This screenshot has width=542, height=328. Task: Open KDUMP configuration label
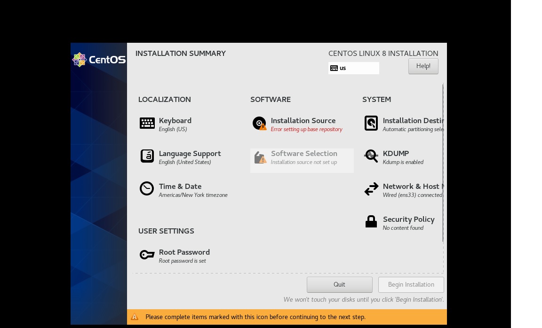tap(396, 153)
